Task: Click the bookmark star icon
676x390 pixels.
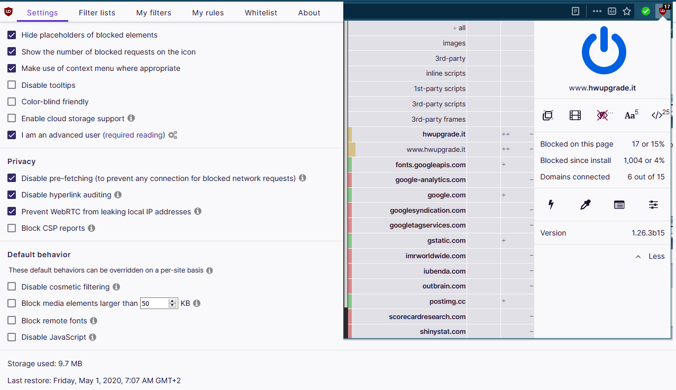Action: click(x=627, y=11)
